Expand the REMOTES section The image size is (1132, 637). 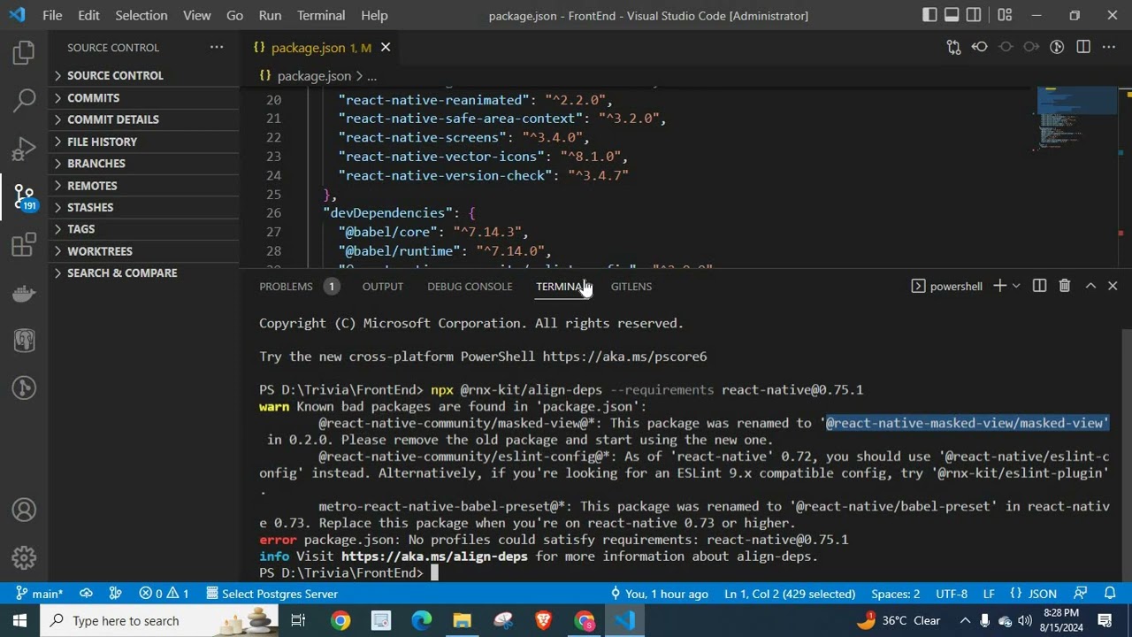[143, 185]
